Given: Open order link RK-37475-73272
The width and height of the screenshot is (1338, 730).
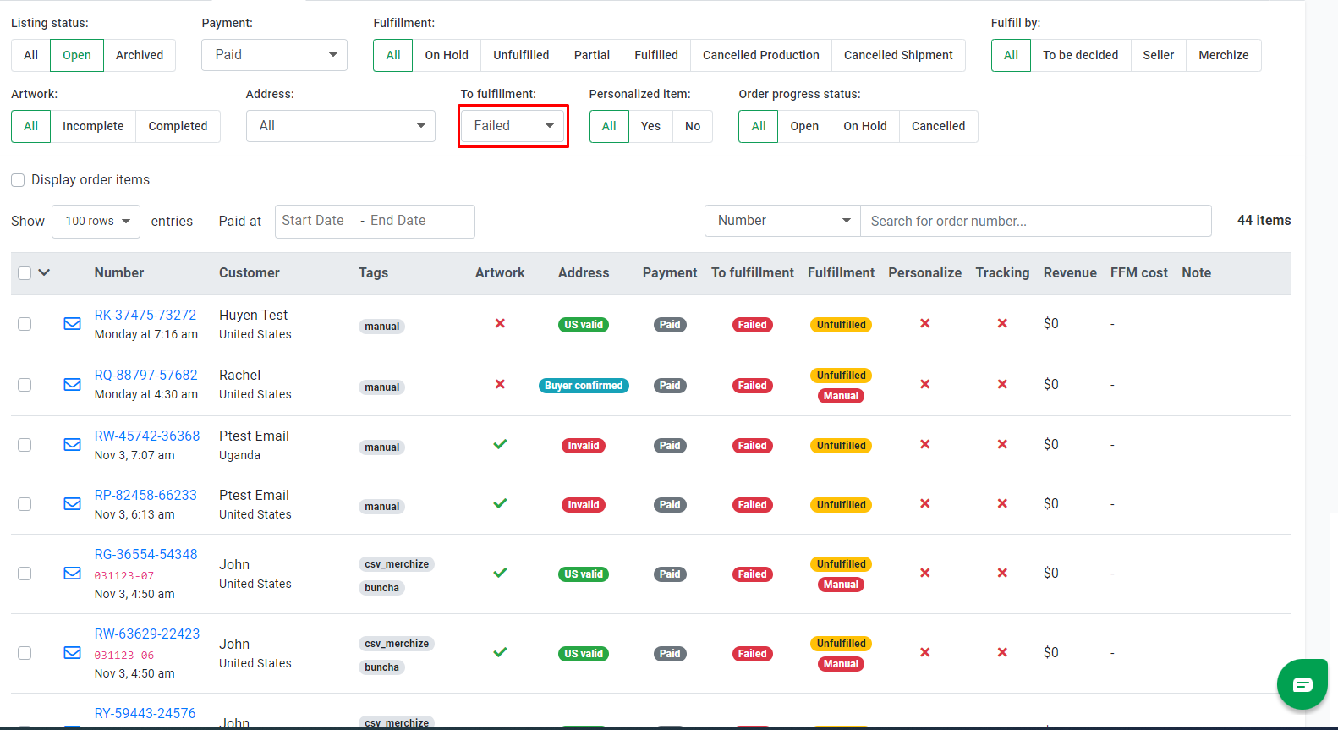Looking at the screenshot, I should pos(145,315).
